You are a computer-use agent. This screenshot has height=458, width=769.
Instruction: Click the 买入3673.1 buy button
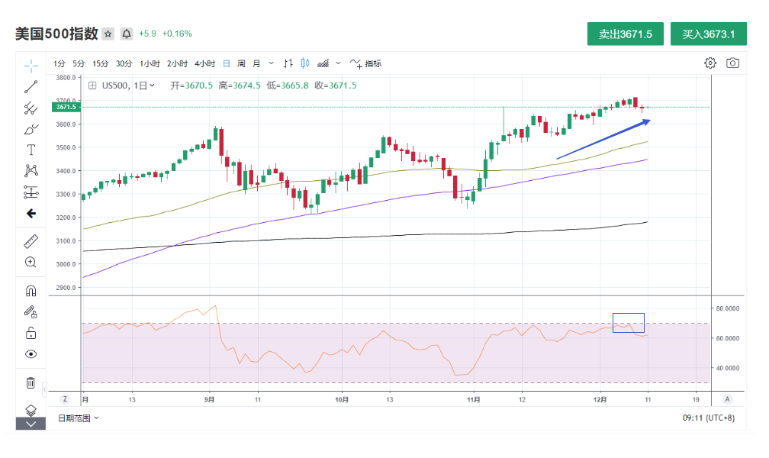click(709, 34)
